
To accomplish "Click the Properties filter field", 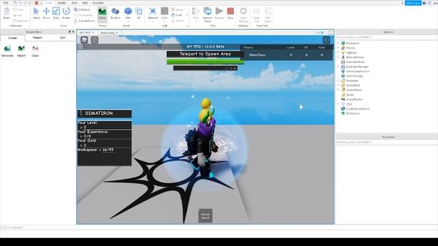I will click(387, 142).
